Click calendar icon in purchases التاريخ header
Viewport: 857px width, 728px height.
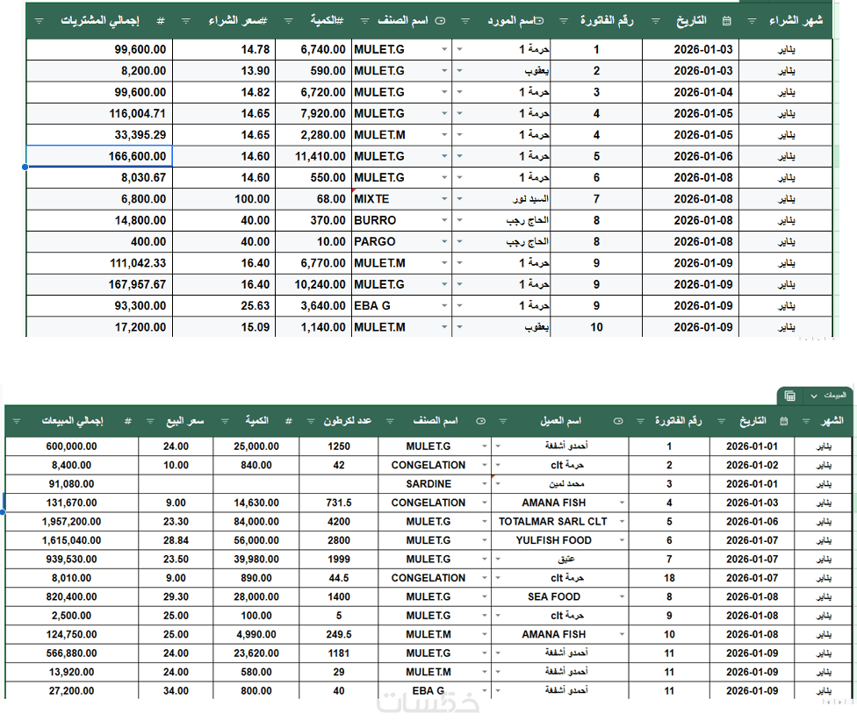[726, 20]
